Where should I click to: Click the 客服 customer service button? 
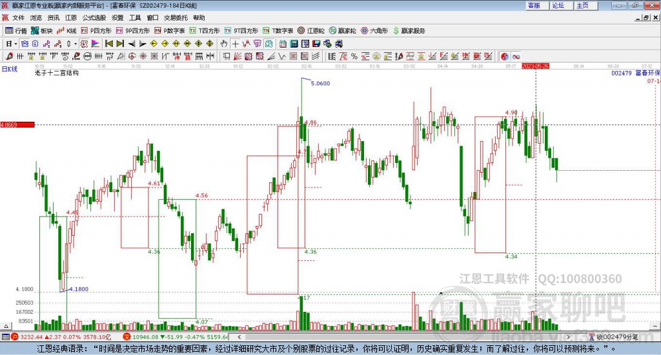tap(538, 5)
